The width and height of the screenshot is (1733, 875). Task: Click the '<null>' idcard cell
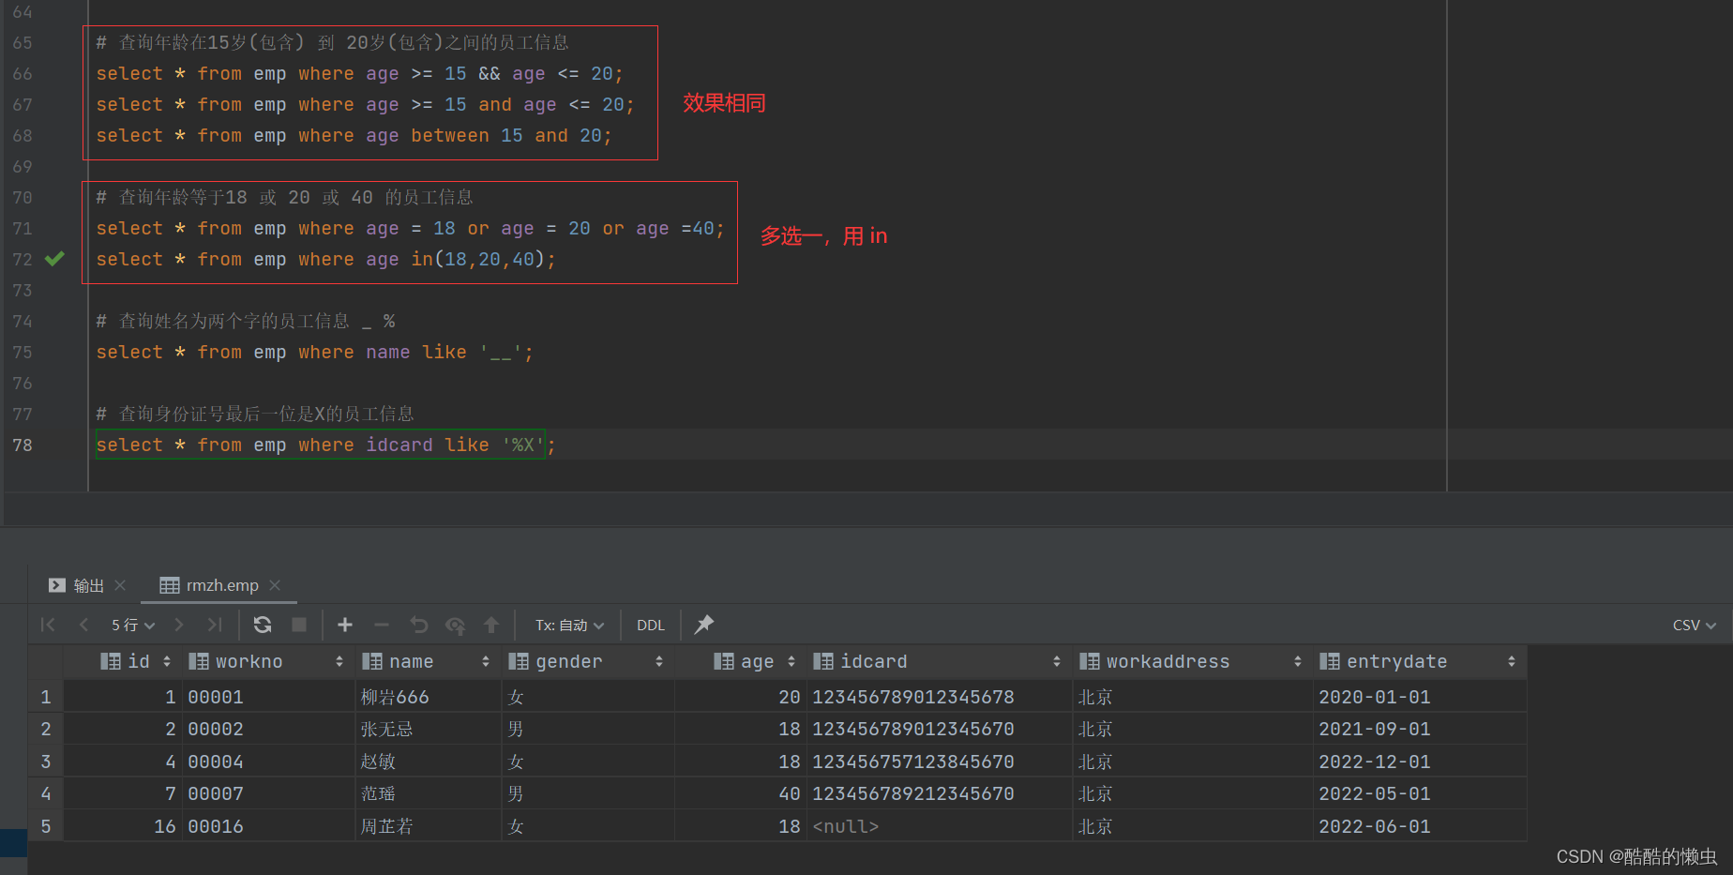click(940, 826)
